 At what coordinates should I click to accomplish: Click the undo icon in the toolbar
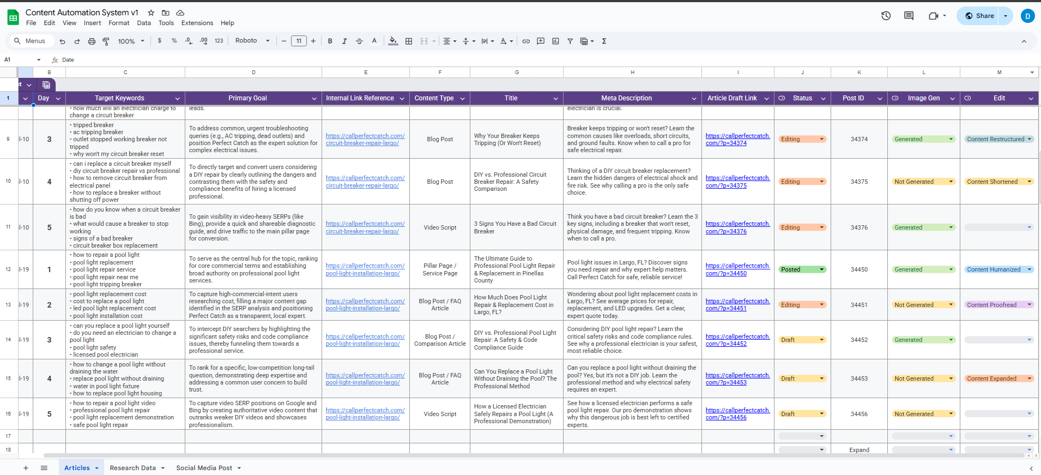[x=63, y=41]
